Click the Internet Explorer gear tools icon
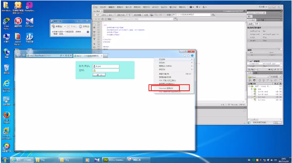Viewport: 292px width, 163px height. [192, 56]
